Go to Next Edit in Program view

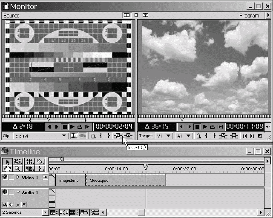tap(252, 136)
